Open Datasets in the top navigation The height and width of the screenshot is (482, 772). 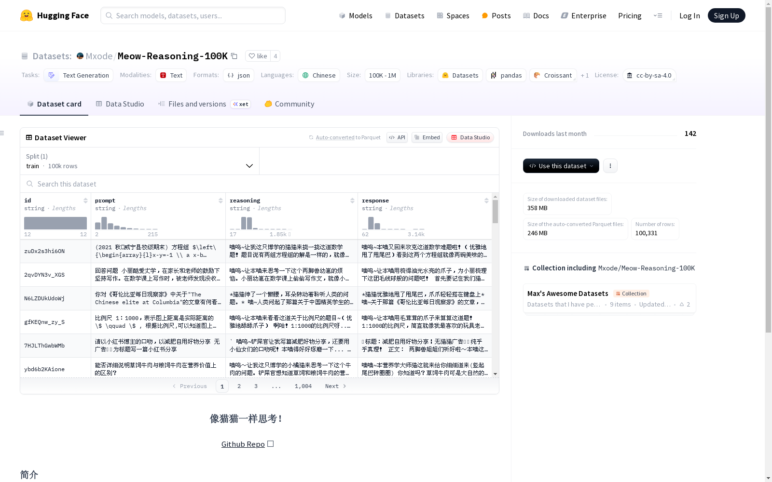click(404, 15)
